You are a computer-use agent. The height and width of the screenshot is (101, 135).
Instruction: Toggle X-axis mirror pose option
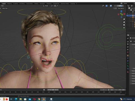(116, 8)
